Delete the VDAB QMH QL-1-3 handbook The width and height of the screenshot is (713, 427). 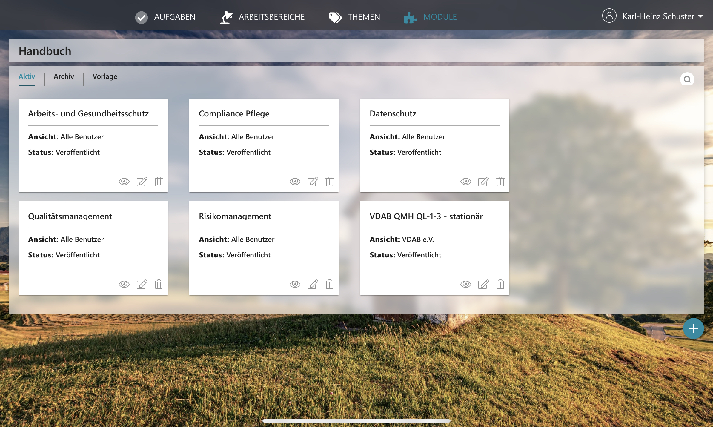click(x=500, y=284)
